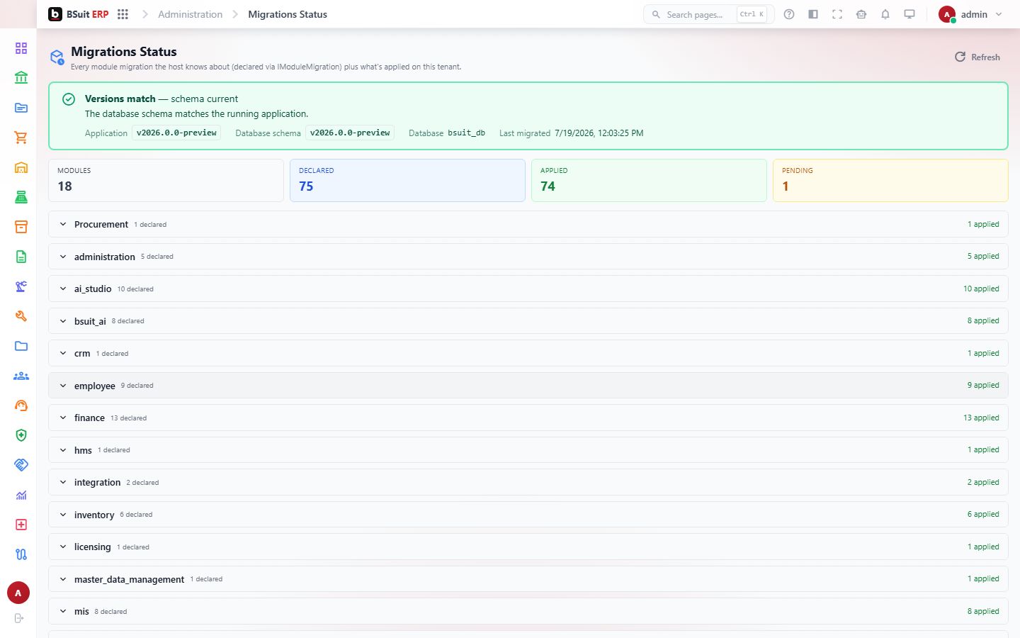Click the '13 applied' status text
The image size is (1020, 638).
(981, 418)
